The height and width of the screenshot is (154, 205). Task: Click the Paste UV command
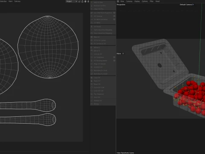[x=103, y=81]
